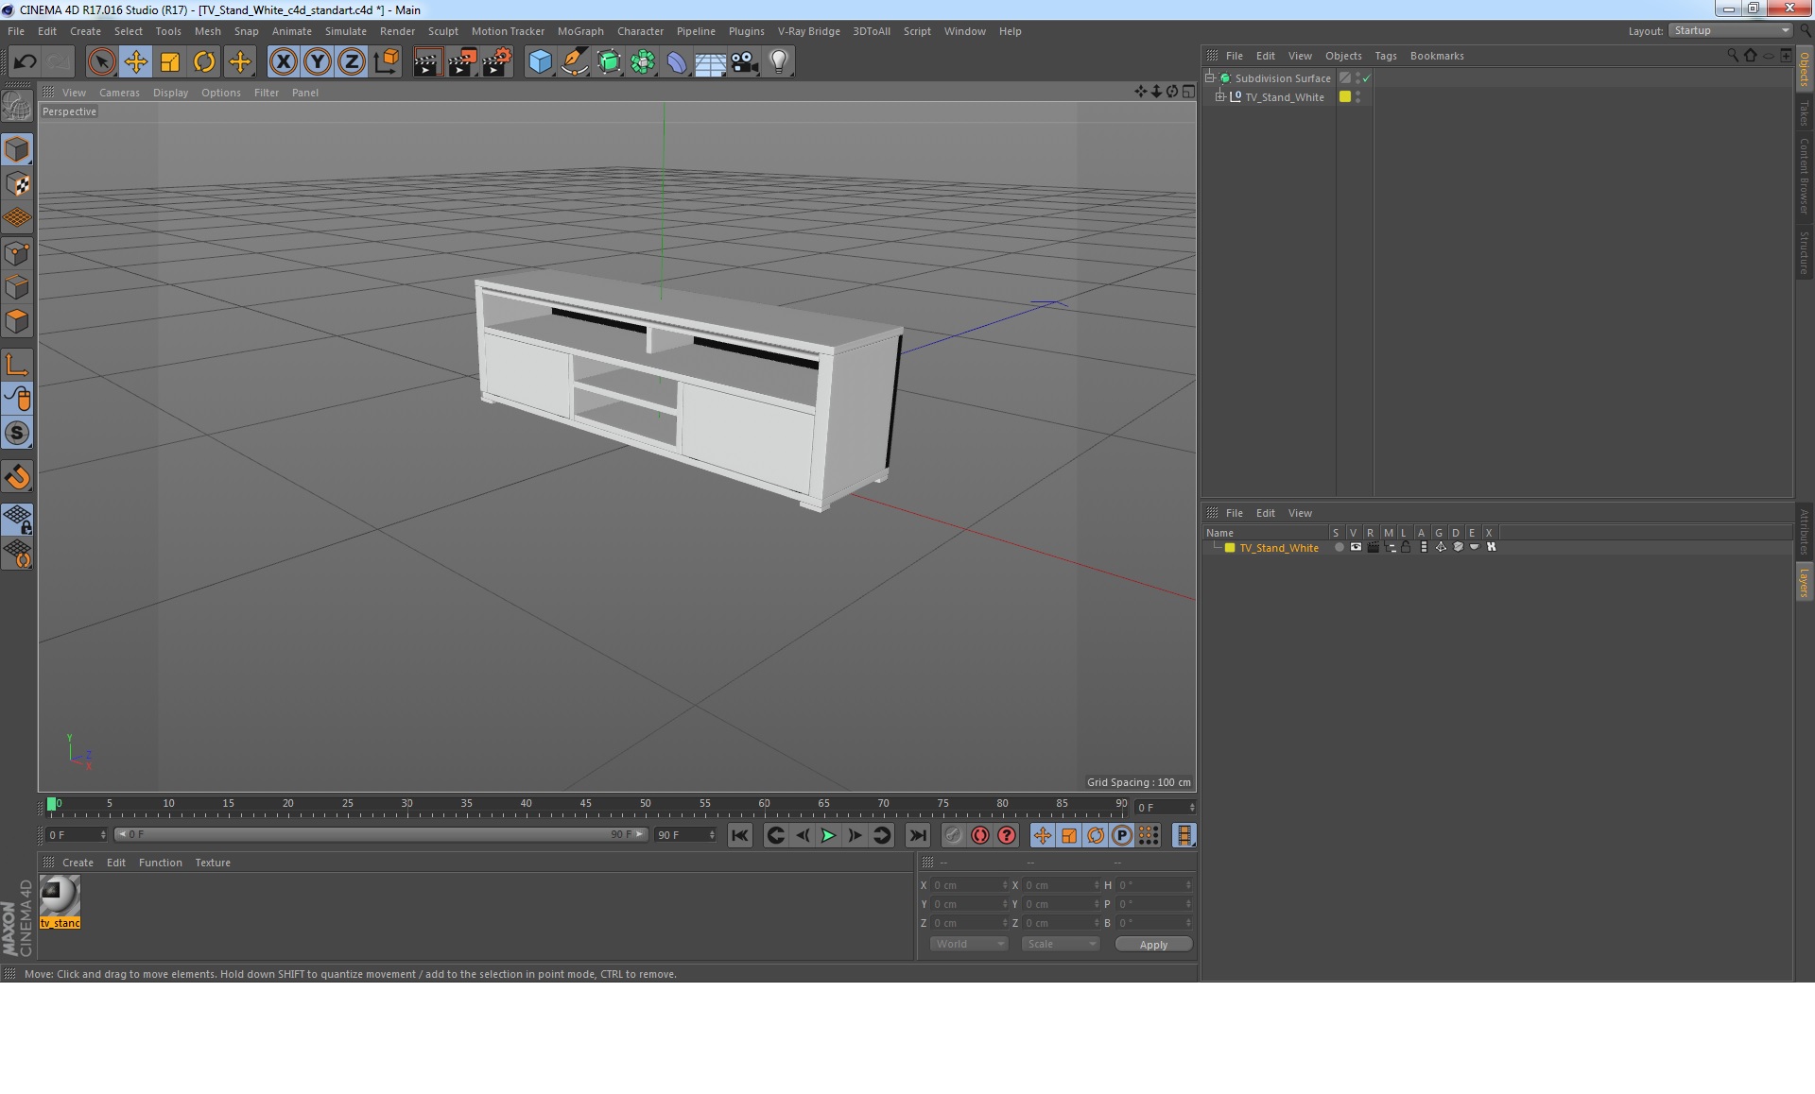Image resolution: width=1815 pixels, height=1094 pixels.
Task: Add Cube primitive object
Action: [540, 62]
